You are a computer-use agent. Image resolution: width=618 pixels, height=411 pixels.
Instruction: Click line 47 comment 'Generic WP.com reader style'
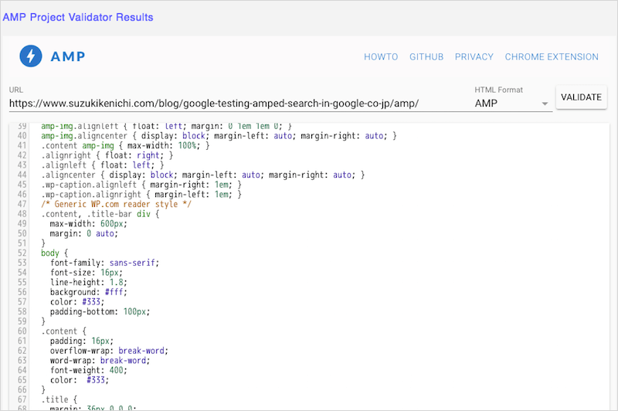[x=116, y=204]
